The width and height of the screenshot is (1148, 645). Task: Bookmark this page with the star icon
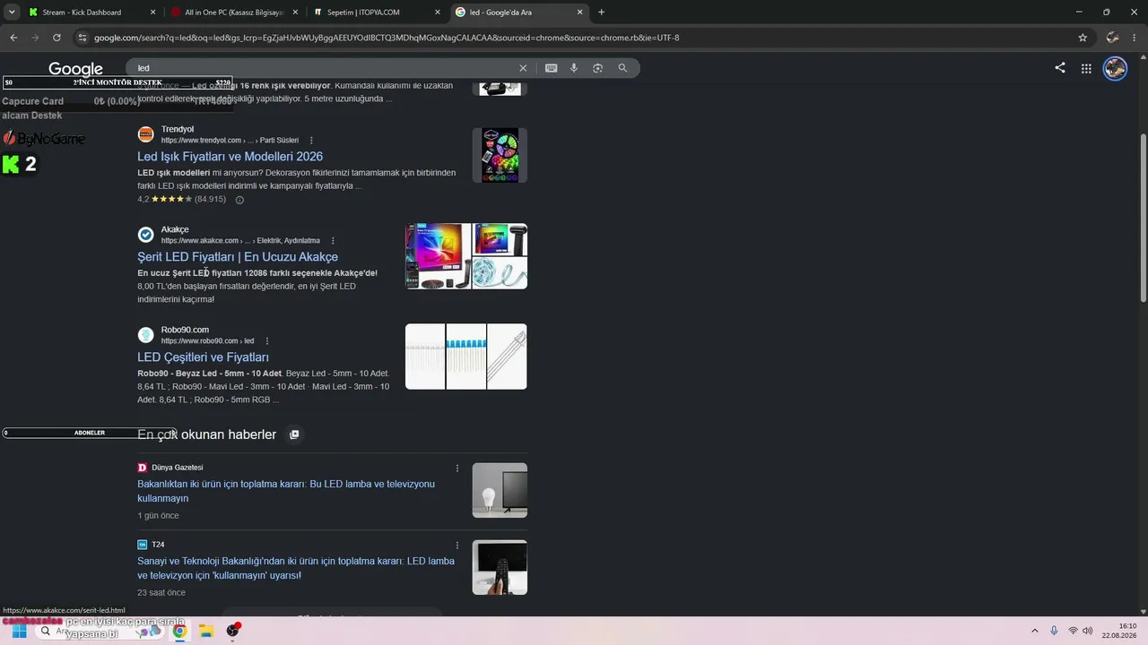(x=1083, y=38)
